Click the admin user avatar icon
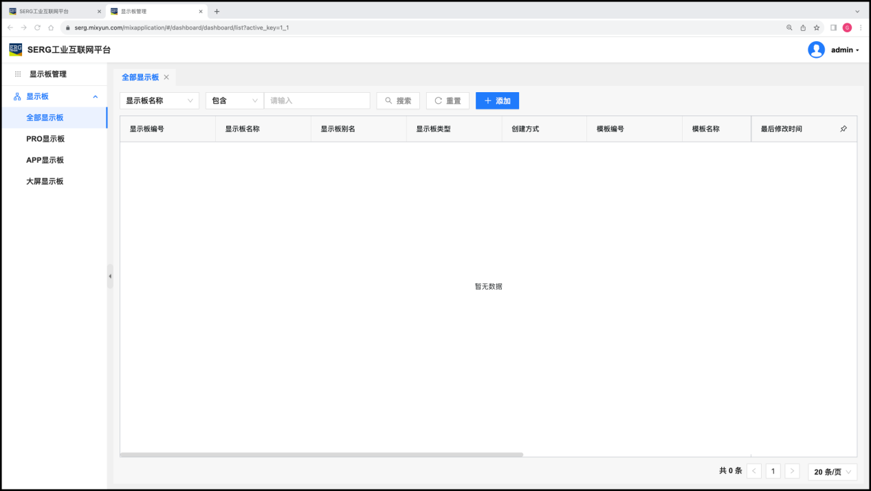This screenshot has width=871, height=491. coord(816,50)
